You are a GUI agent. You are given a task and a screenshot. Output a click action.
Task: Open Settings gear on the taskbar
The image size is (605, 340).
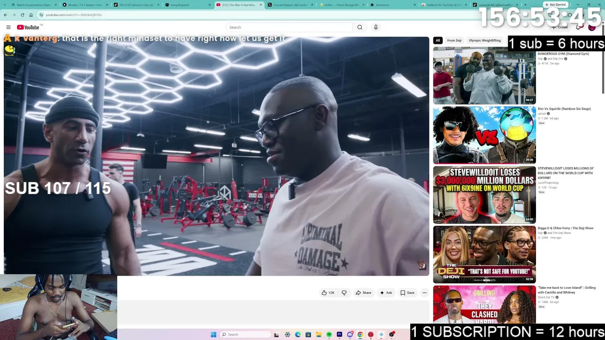[287, 335]
